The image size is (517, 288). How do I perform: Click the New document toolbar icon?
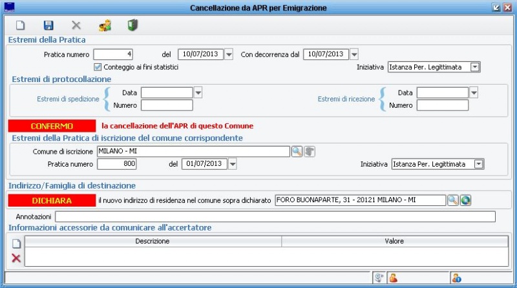(x=21, y=25)
